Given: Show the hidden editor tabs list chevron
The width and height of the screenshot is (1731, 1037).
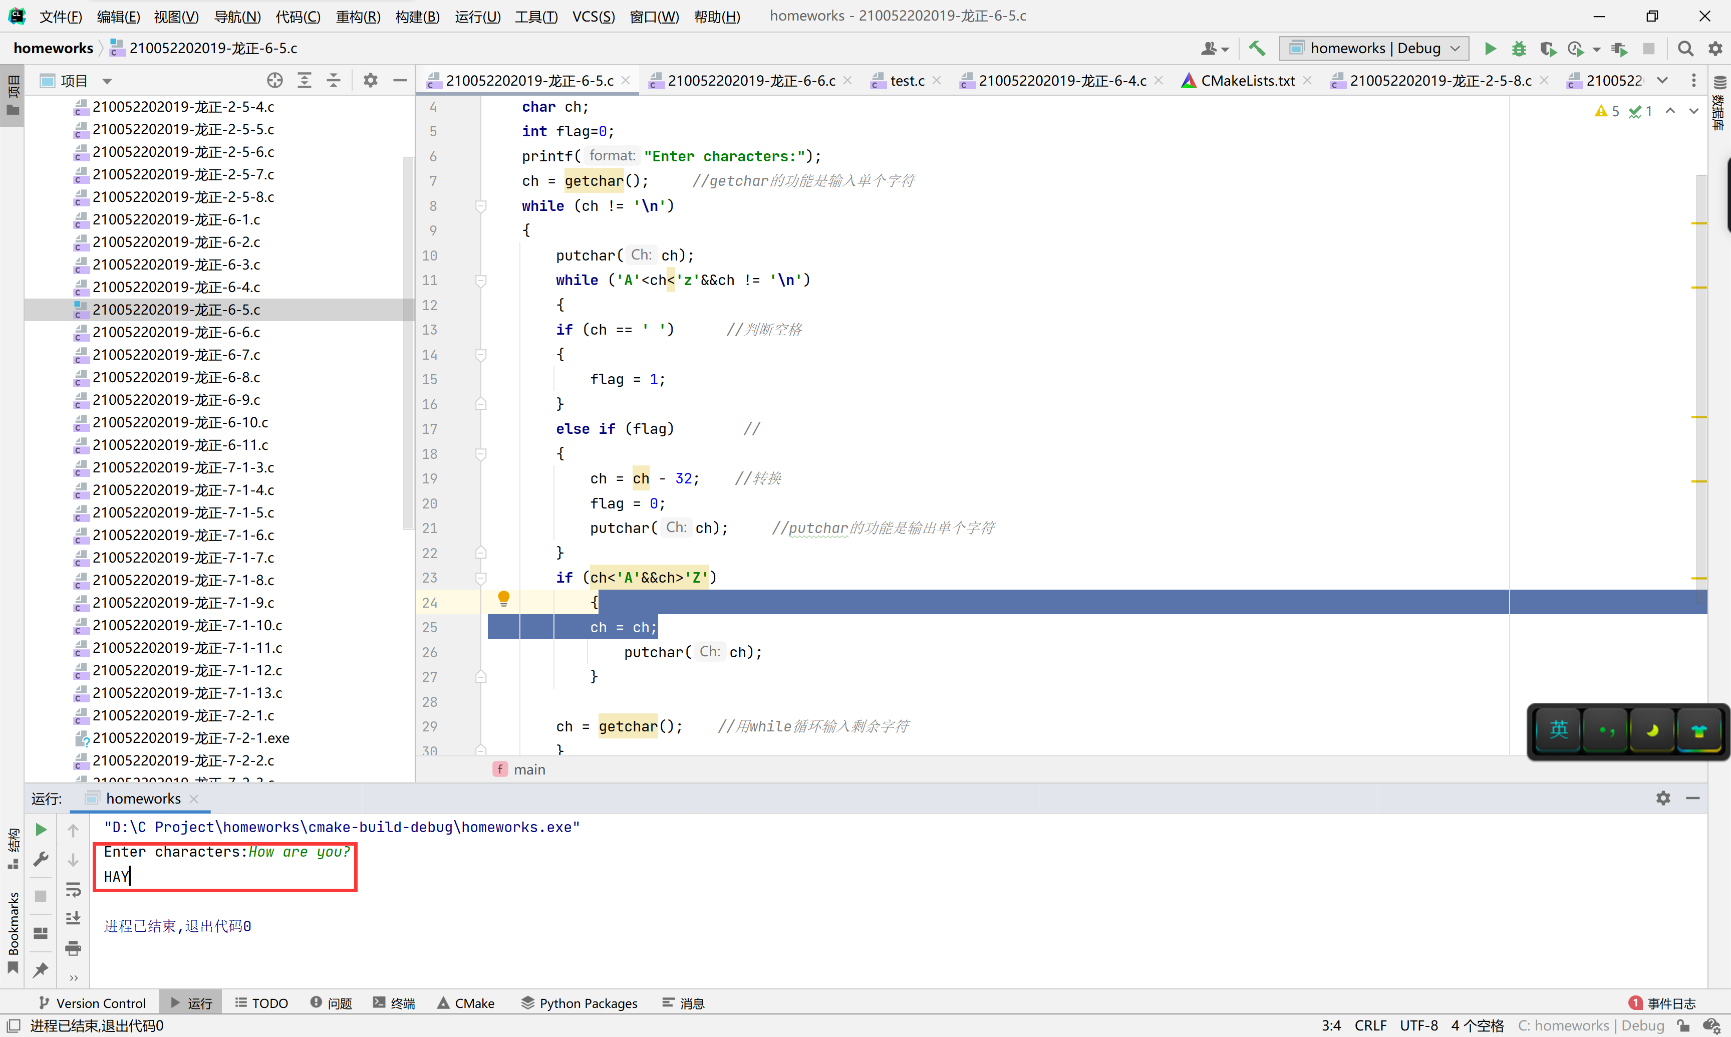Looking at the screenshot, I should click(x=1662, y=80).
